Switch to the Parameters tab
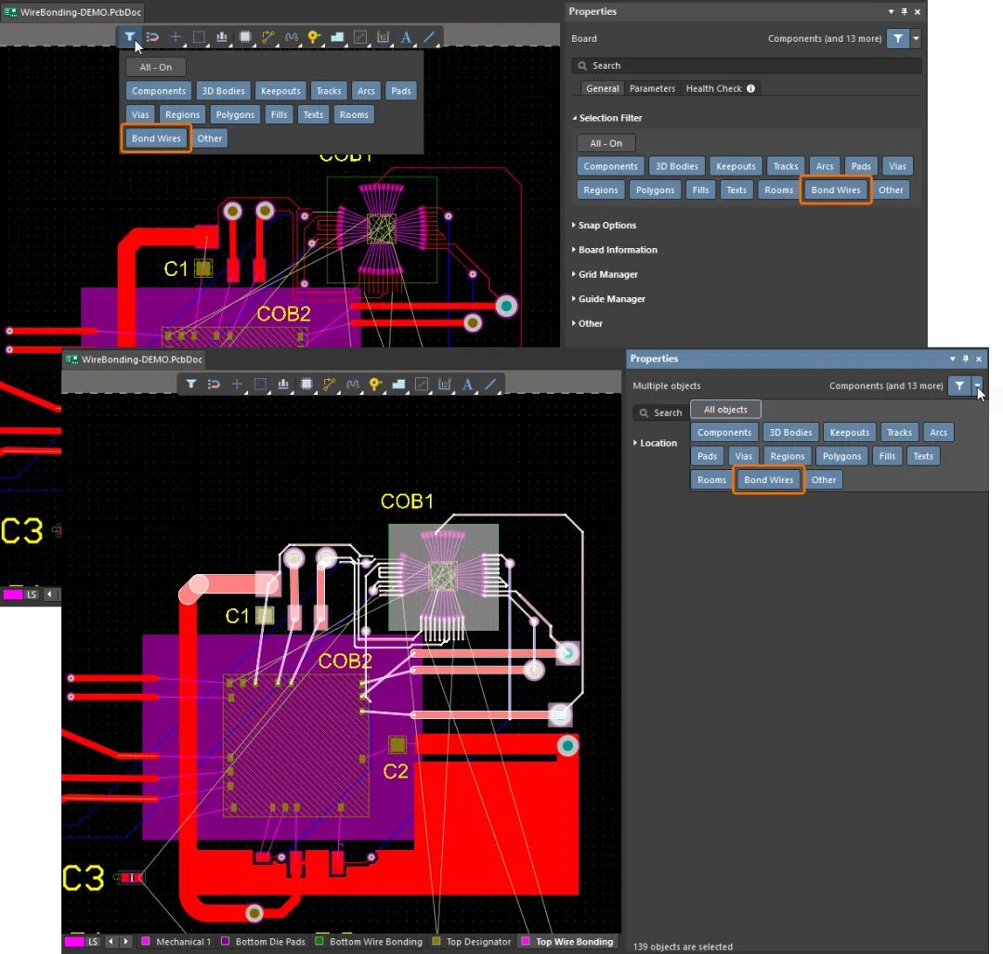 coord(652,88)
